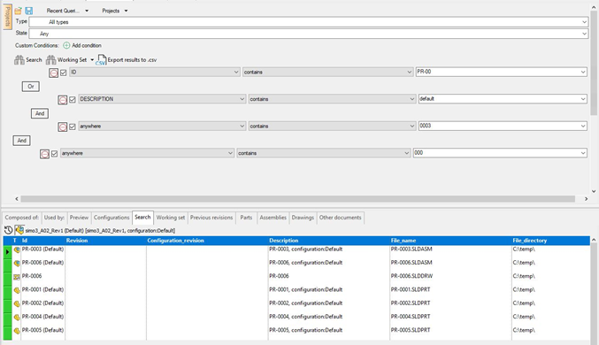The width and height of the screenshot is (599, 345).
Task: Click the Or operator button
Action: click(x=31, y=87)
